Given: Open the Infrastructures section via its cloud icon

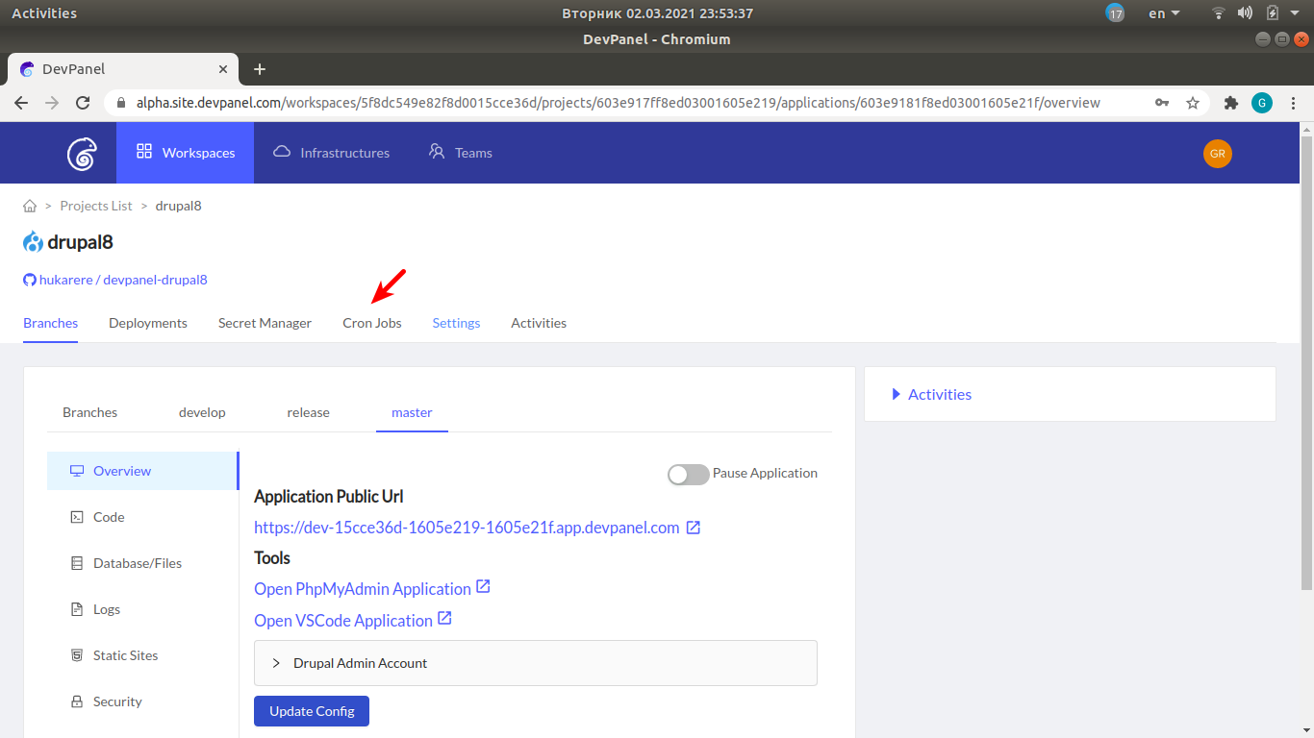Looking at the screenshot, I should point(281,152).
